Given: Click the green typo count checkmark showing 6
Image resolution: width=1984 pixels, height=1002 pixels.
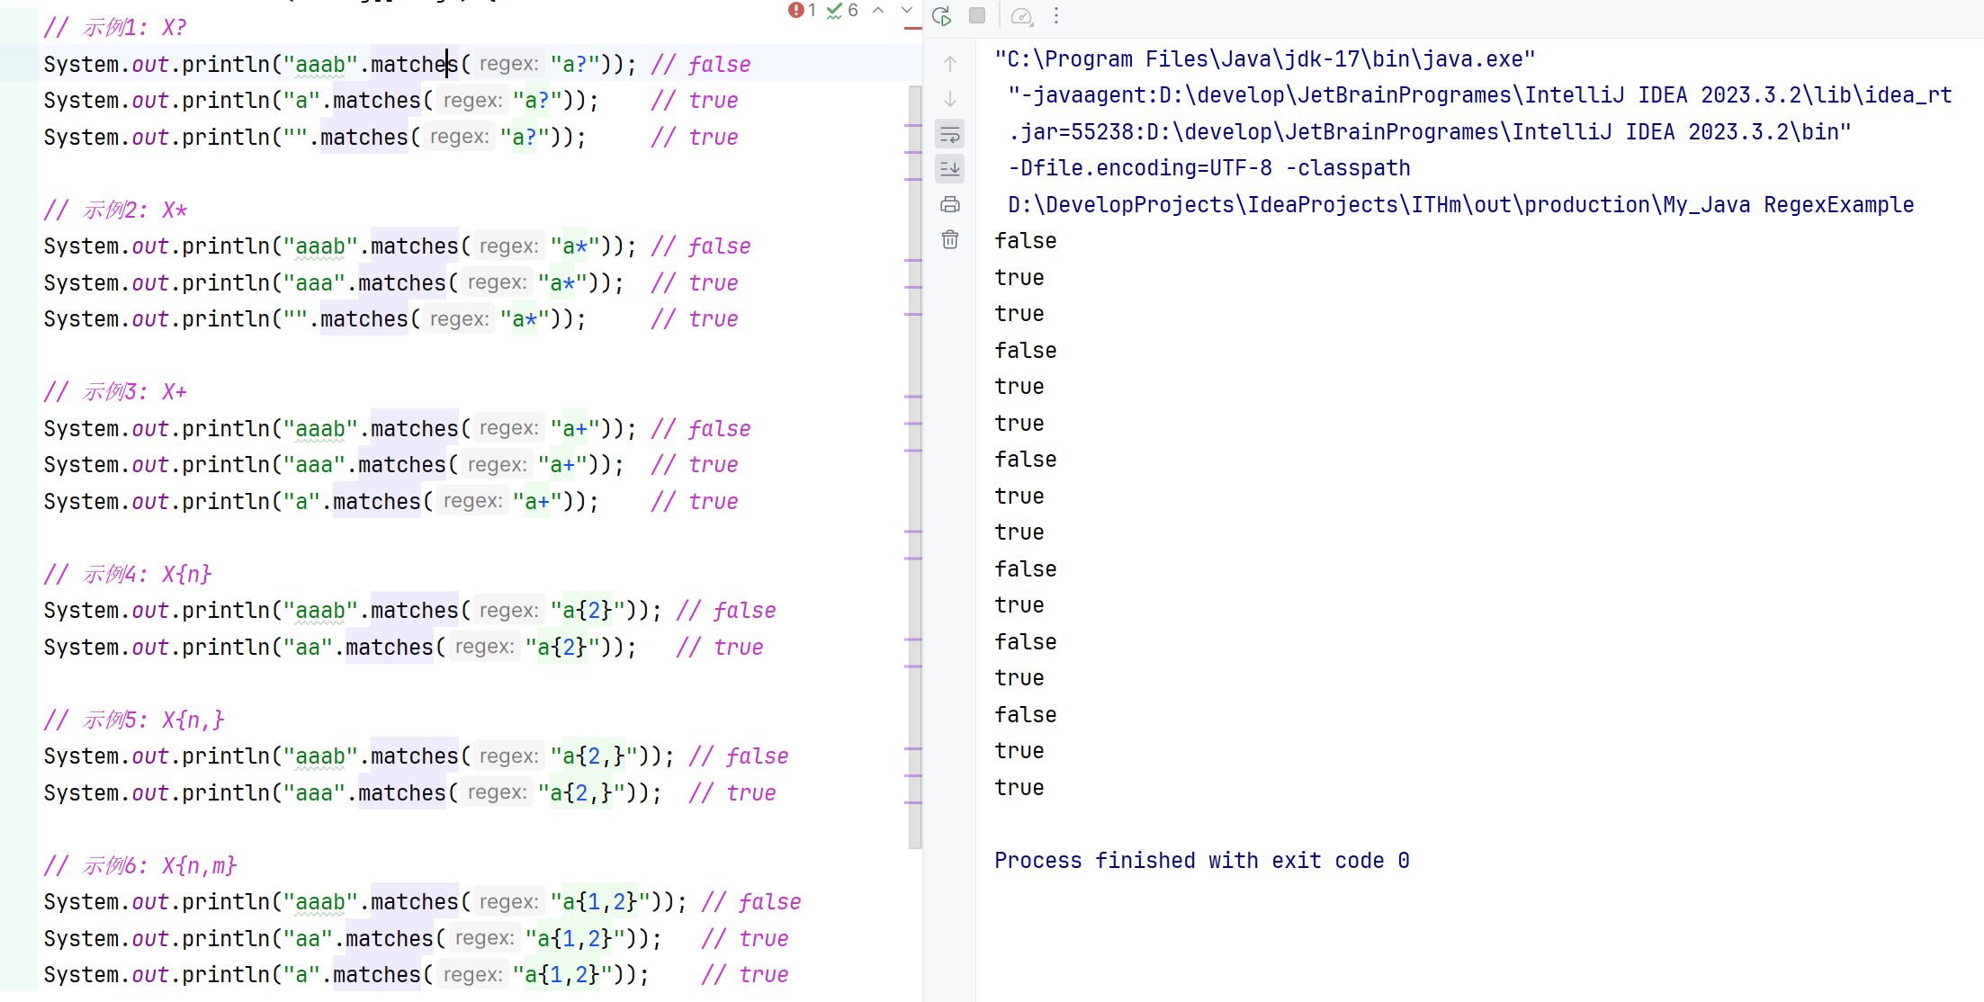Looking at the screenshot, I should coord(842,11).
